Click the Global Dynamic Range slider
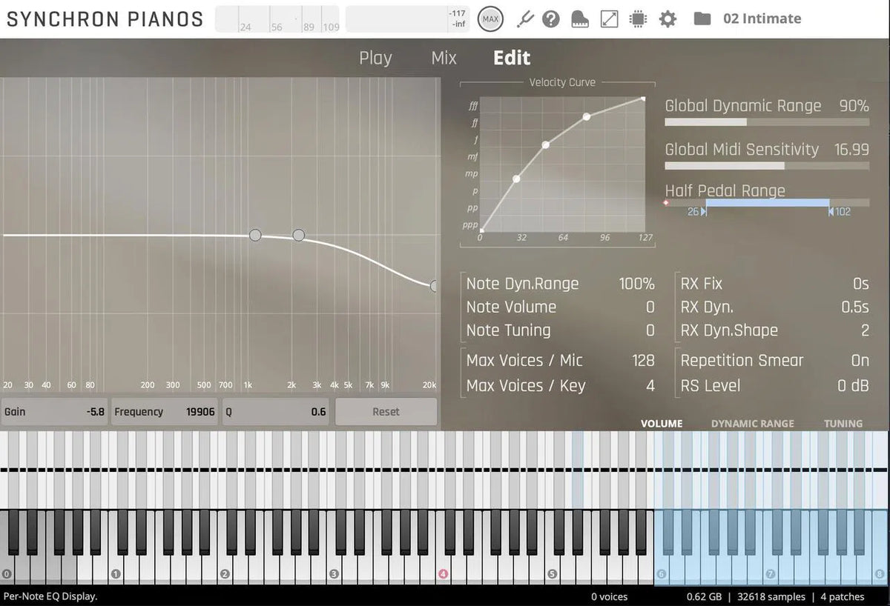The height and width of the screenshot is (606, 890). pyautogui.click(x=766, y=122)
